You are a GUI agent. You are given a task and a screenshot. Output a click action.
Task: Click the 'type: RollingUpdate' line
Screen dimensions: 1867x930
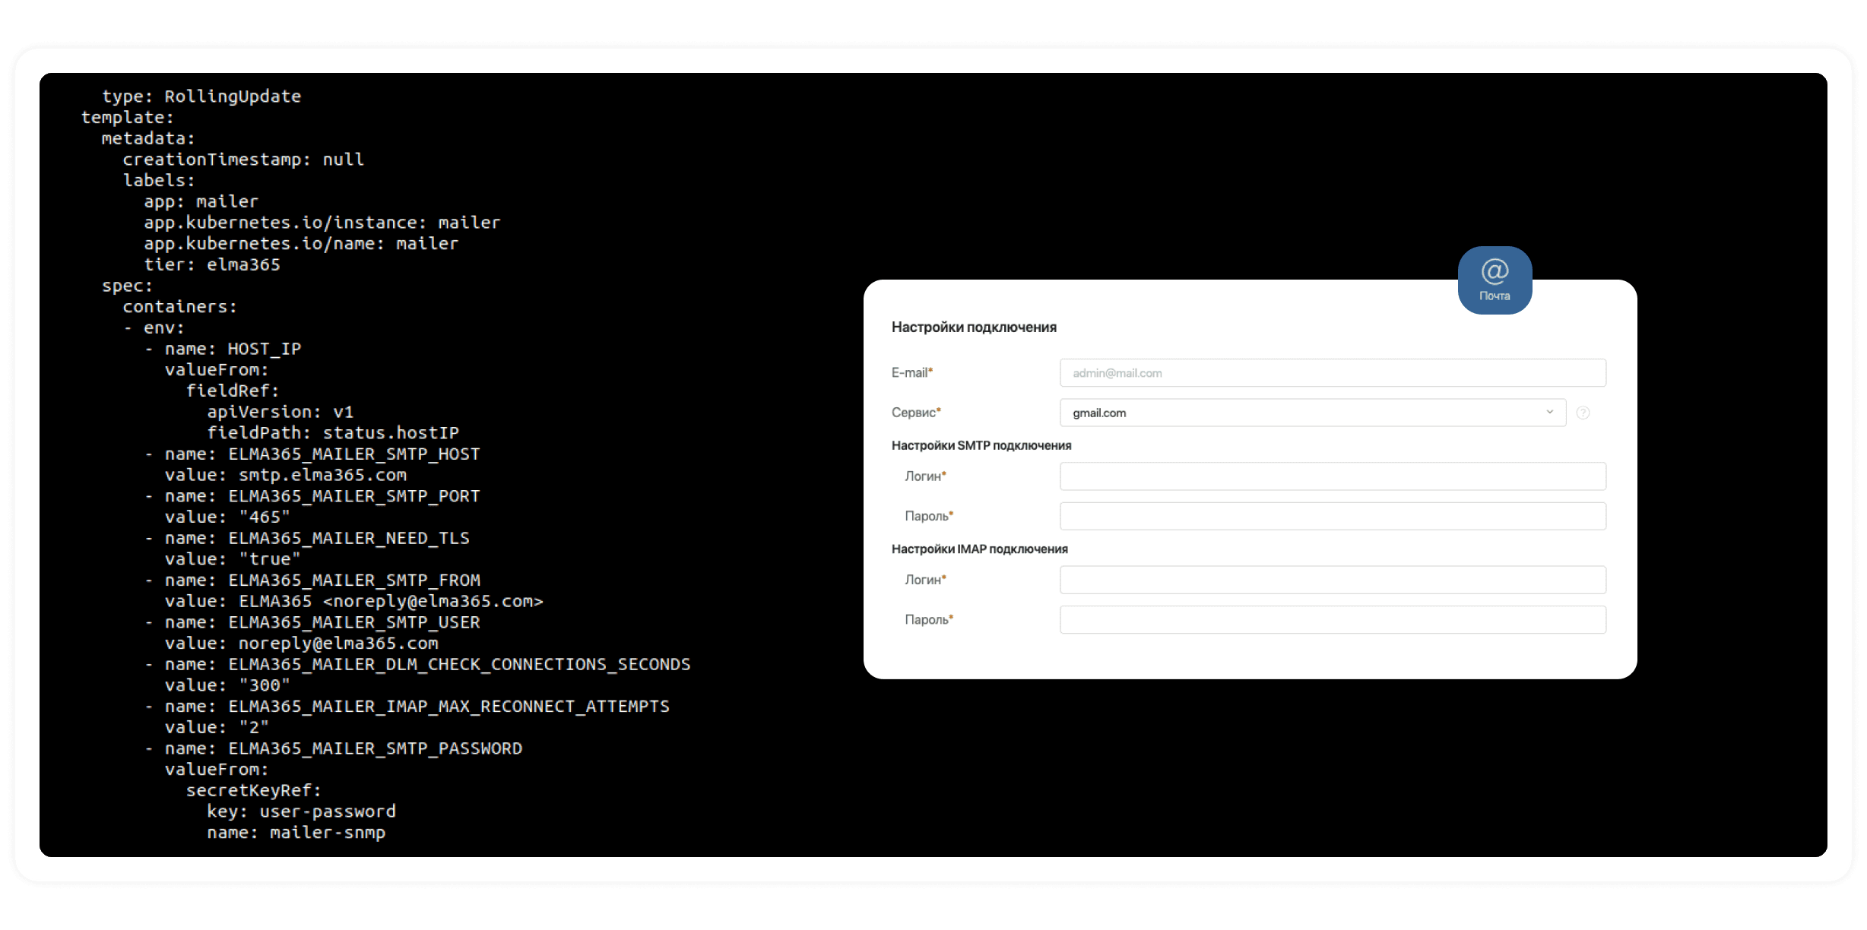201,96
